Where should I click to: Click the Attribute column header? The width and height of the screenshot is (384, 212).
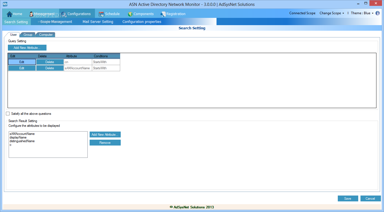78,56
